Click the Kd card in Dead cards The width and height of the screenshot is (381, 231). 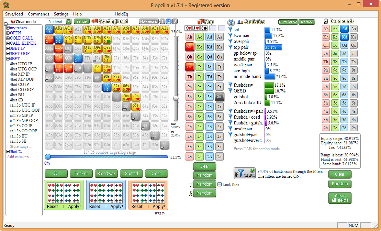344,37
